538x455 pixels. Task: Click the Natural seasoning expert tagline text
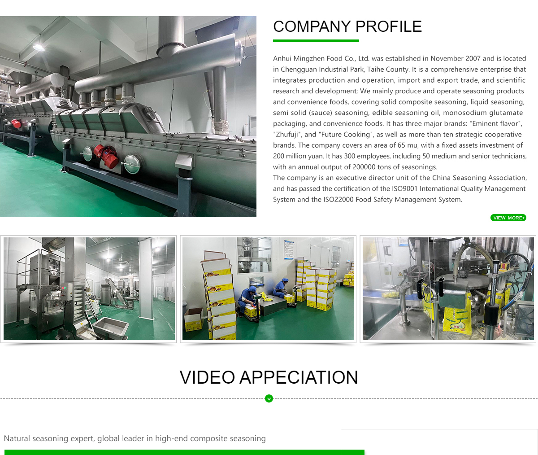pyautogui.click(x=134, y=438)
